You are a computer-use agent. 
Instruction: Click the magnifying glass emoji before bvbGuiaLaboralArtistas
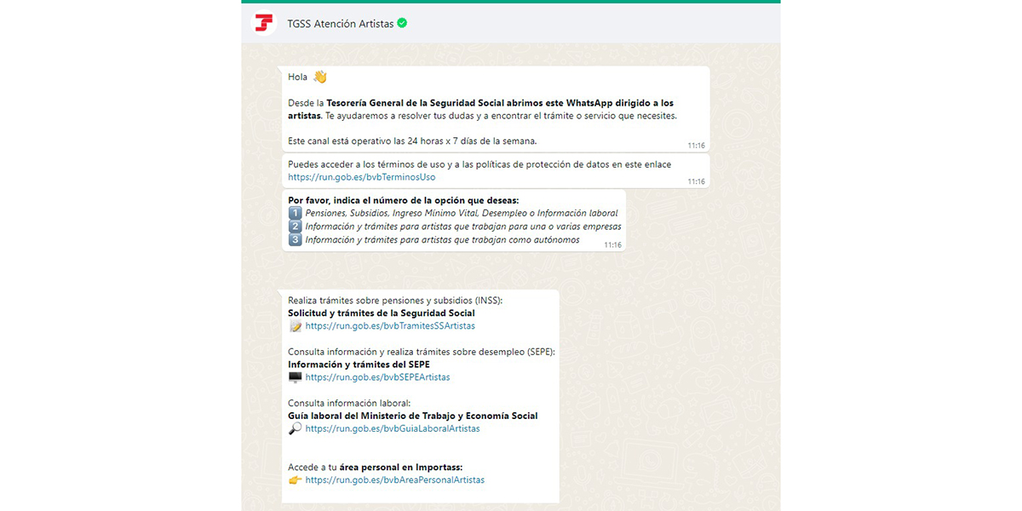(x=296, y=429)
